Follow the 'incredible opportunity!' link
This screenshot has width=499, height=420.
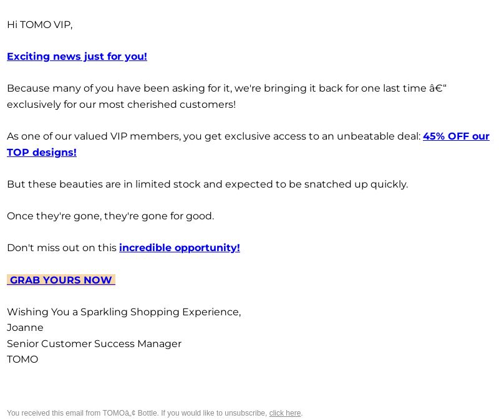pyautogui.click(x=180, y=247)
